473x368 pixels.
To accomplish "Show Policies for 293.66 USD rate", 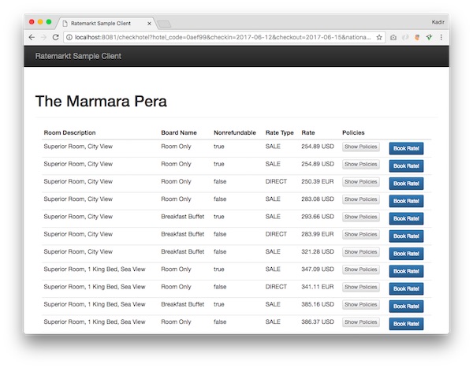I will [361, 217].
